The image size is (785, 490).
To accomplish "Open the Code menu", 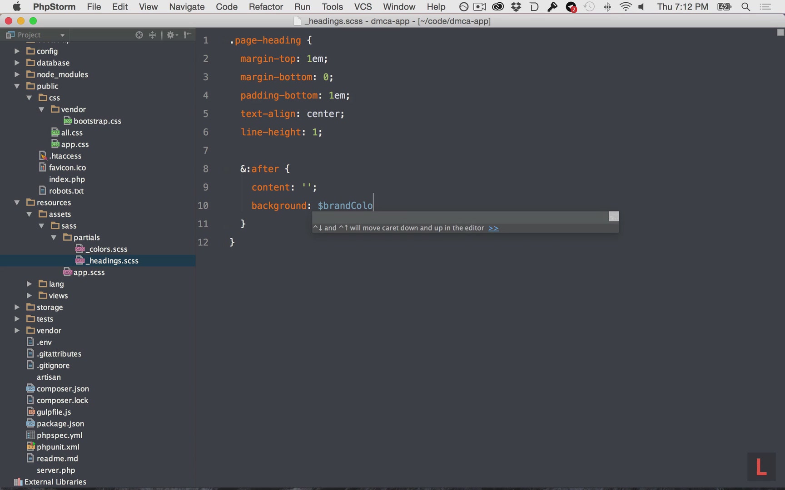I will click(227, 7).
